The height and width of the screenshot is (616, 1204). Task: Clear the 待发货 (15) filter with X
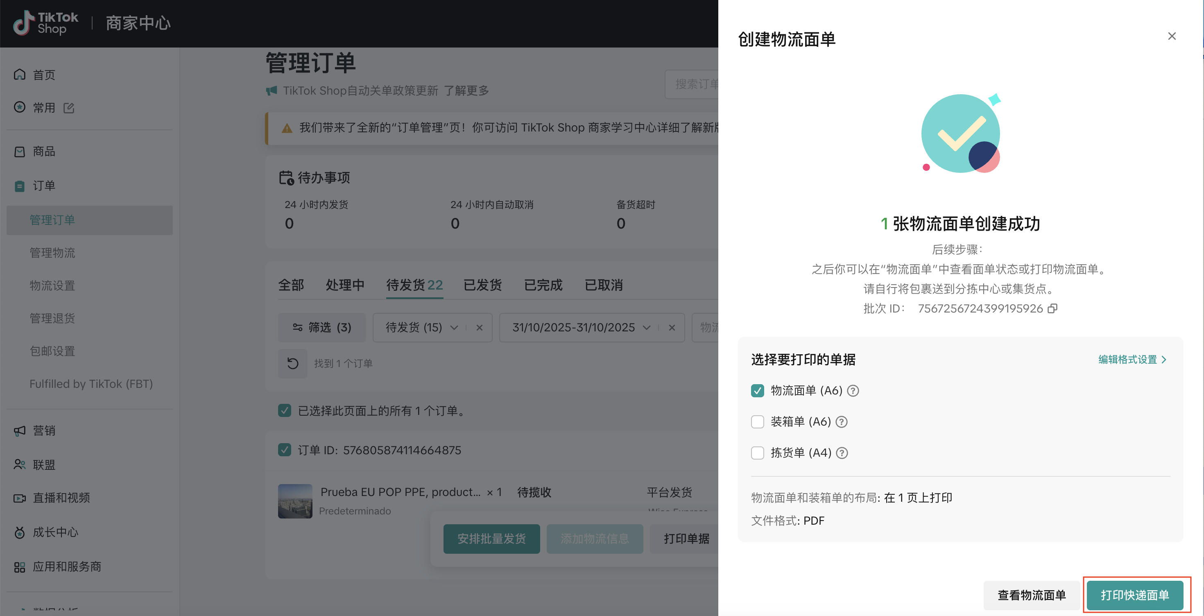[x=479, y=328]
